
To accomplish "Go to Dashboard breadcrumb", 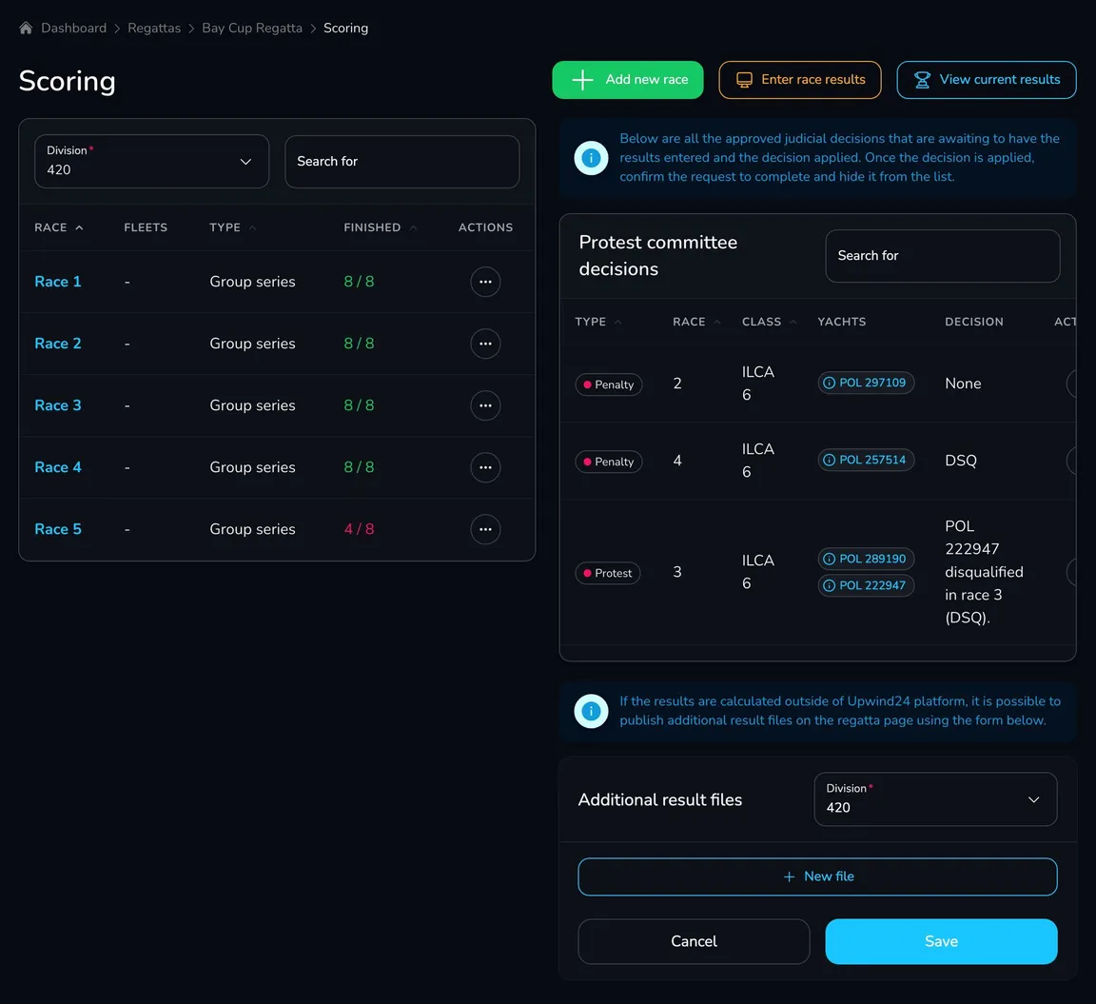I will coord(73,28).
